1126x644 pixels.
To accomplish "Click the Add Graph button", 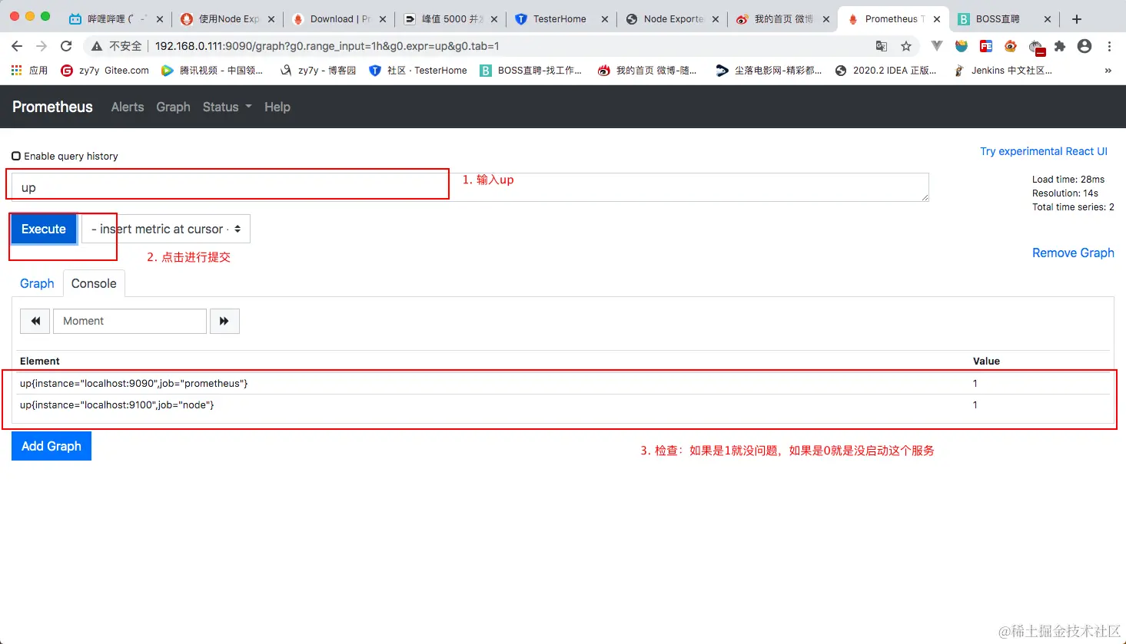I will tap(51, 446).
